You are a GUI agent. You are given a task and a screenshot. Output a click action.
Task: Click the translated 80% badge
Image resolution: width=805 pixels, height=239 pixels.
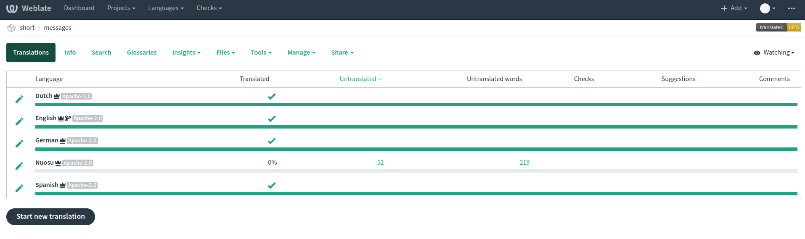point(779,27)
